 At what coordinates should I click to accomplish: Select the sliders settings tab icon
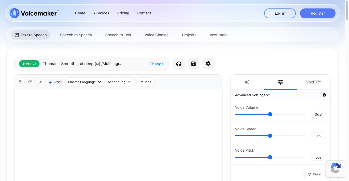tap(280, 82)
